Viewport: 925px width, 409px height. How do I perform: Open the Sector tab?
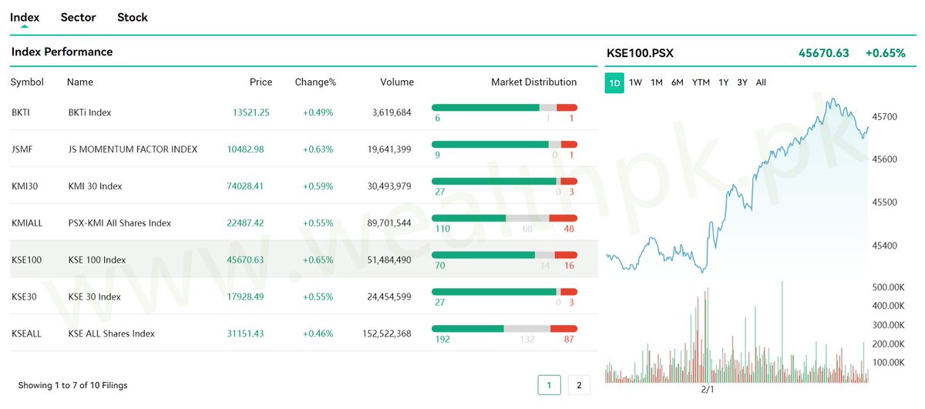pyautogui.click(x=78, y=17)
